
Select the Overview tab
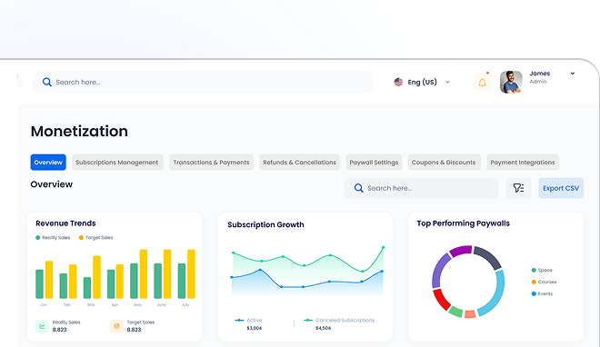[48, 163]
